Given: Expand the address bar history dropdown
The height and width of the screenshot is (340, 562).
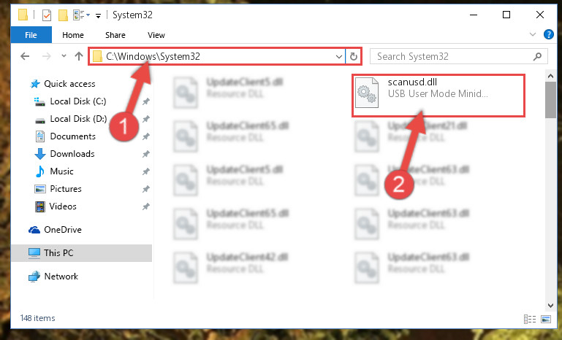Looking at the screenshot, I should pyautogui.click(x=338, y=57).
